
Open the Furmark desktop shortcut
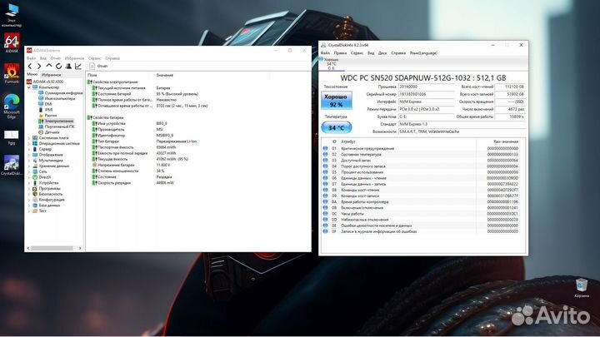(x=12, y=73)
